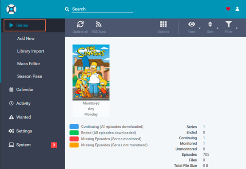Screen dimensions: 246x169
Task: Open the Add New page
Action: [26, 39]
